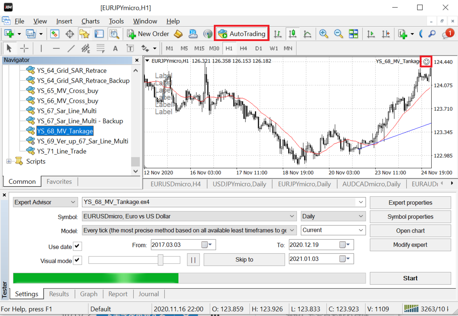Select the Text 'A' tool

point(115,48)
